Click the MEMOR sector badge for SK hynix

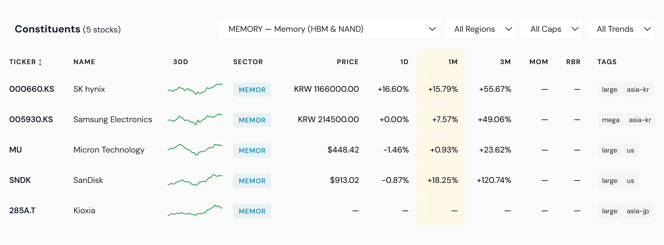252,90
